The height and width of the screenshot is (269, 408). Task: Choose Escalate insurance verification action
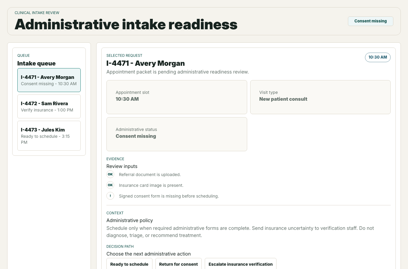coord(241,264)
